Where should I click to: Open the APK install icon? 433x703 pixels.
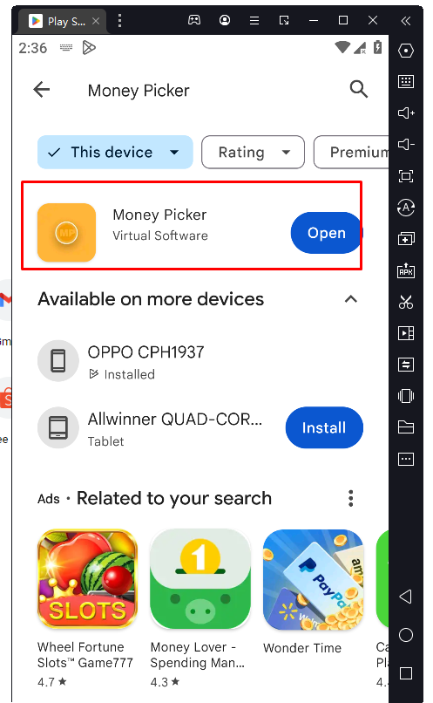(406, 270)
